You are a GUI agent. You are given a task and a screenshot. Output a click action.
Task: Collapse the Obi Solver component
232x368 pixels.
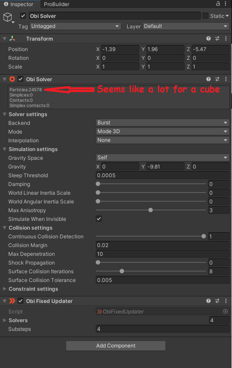tap(4, 79)
